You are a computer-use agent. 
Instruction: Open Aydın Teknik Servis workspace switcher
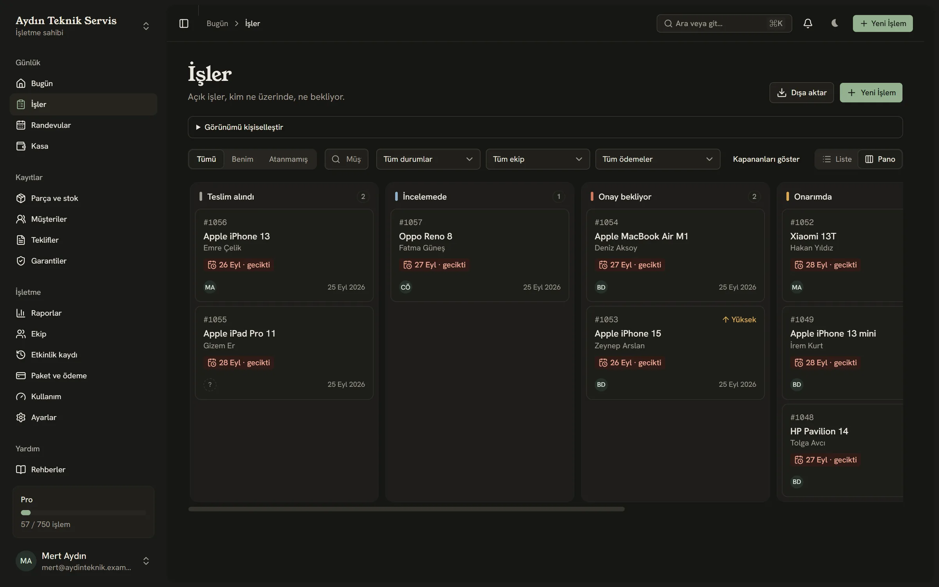click(83, 26)
